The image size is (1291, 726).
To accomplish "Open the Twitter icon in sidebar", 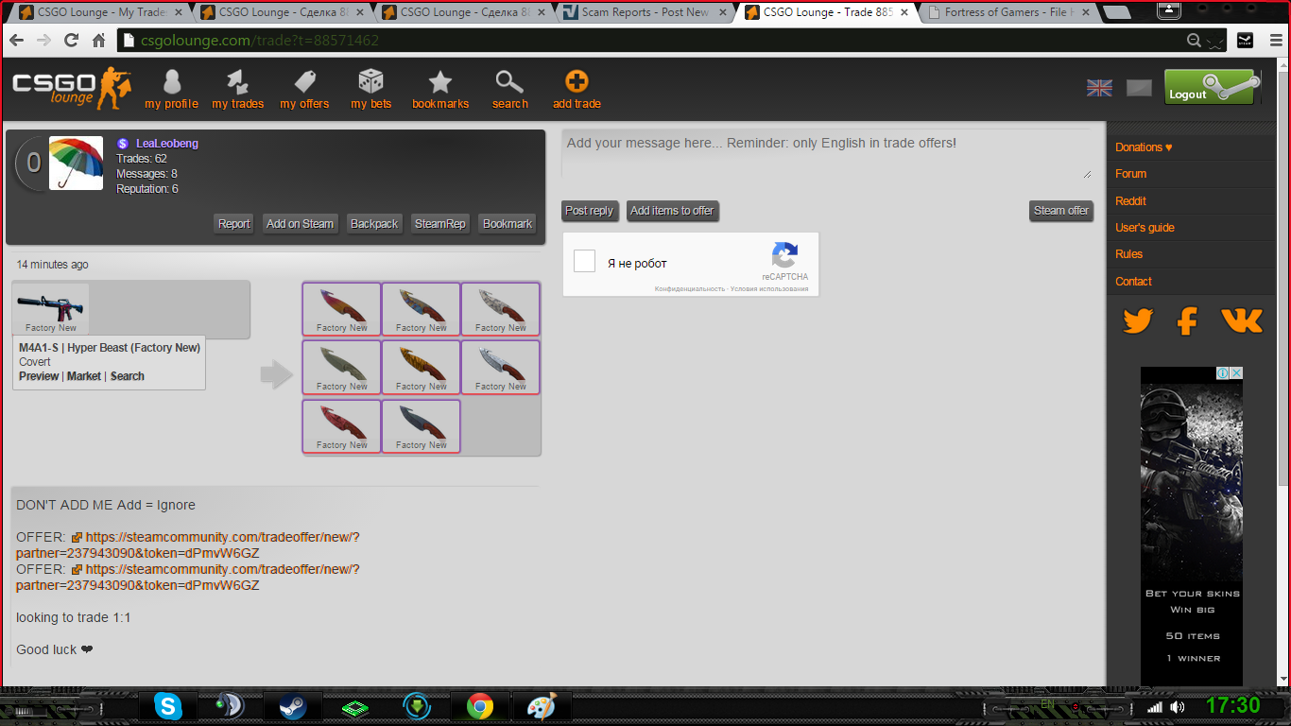I will pyautogui.click(x=1138, y=321).
